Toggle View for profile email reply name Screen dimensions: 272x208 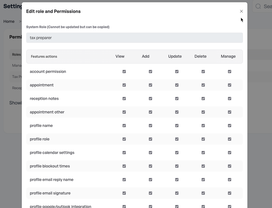pyautogui.click(x=124, y=180)
